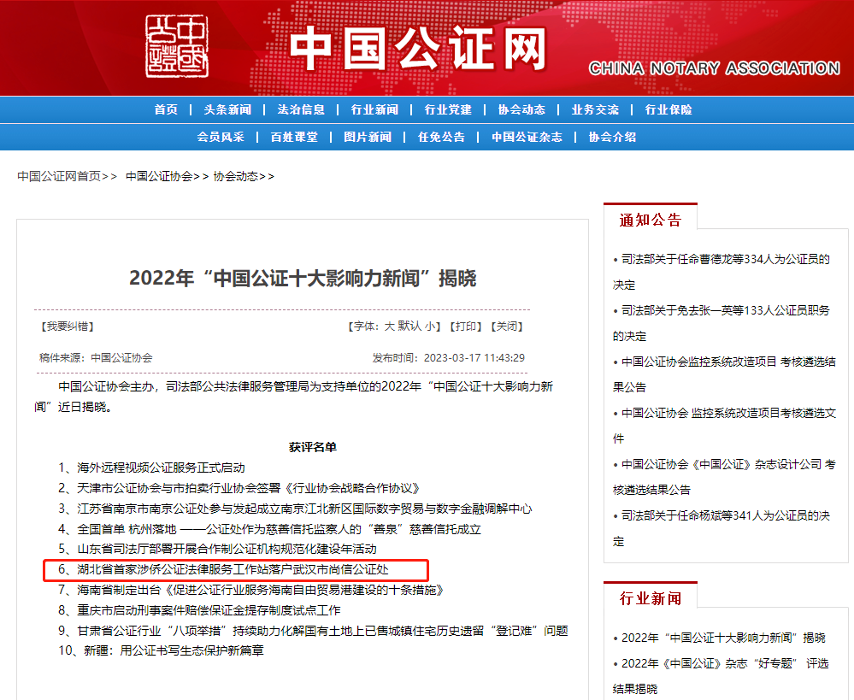Viewport: 854px width, 700px height.
Task: Click CHINA NOTARY ASSOCIATION banner text
Action: tap(714, 68)
